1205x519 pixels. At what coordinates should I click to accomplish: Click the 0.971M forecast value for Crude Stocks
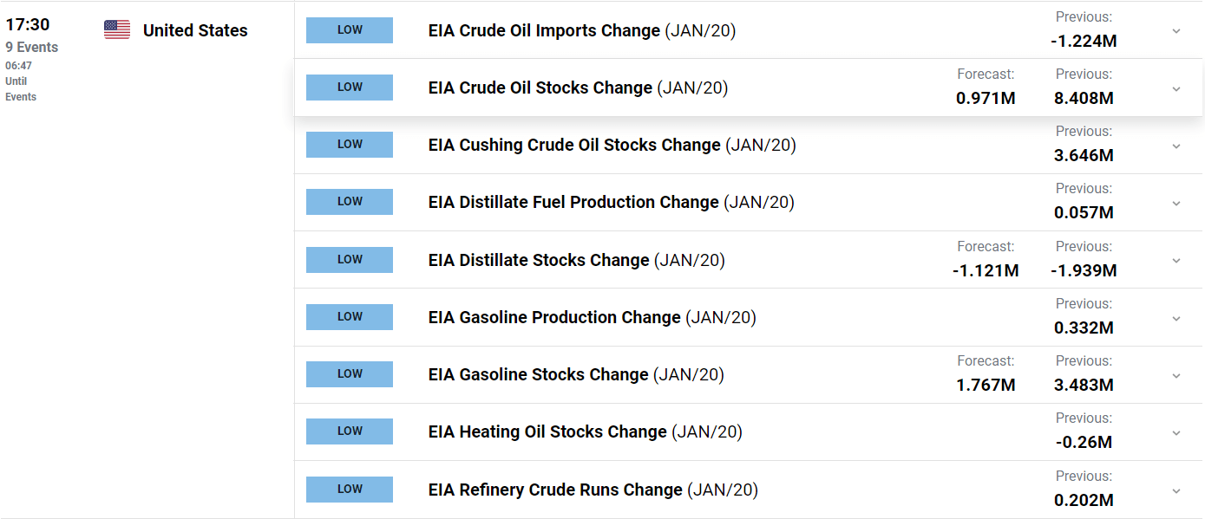pos(986,98)
